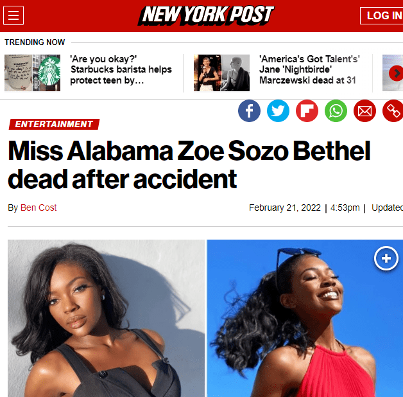The width and height of the screenshot is (403, 397).
Task: Open the Starbucks cup thumbnail
Action: [x=32, y=73]
